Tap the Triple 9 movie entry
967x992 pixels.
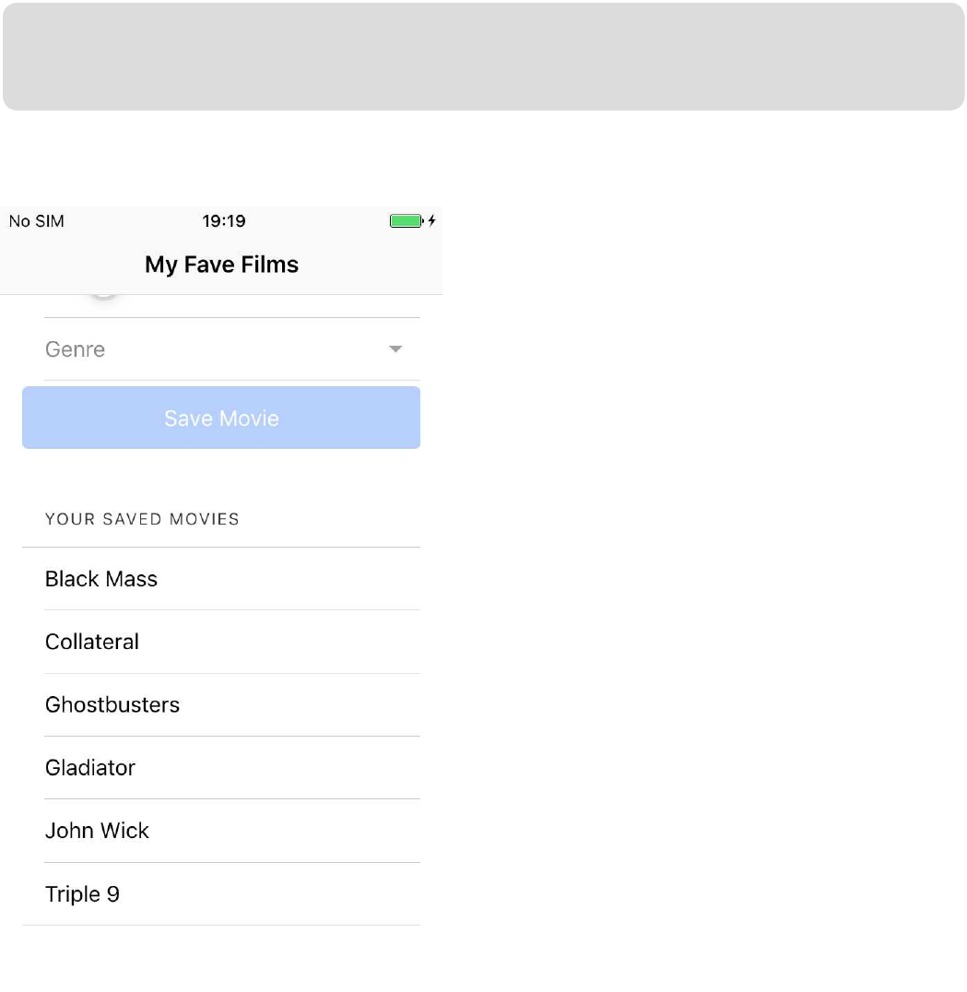point(221,894)
